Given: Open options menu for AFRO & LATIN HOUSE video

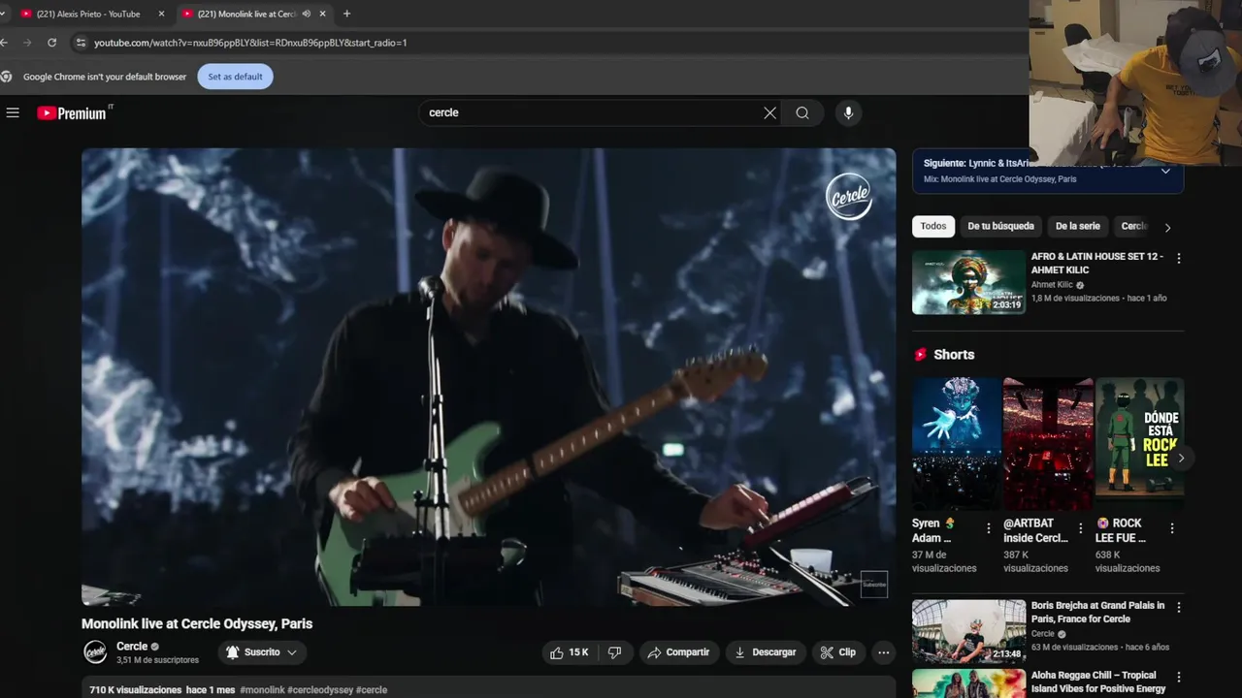Looking at the screenshot, I should point(1179,259).
